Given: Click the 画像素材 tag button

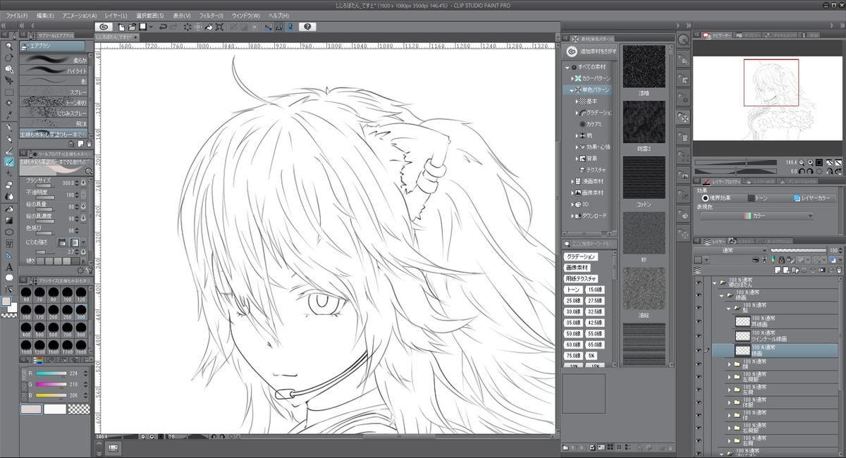Looking at the screenshot, I should pyautogui.click(x=576, y=268).
